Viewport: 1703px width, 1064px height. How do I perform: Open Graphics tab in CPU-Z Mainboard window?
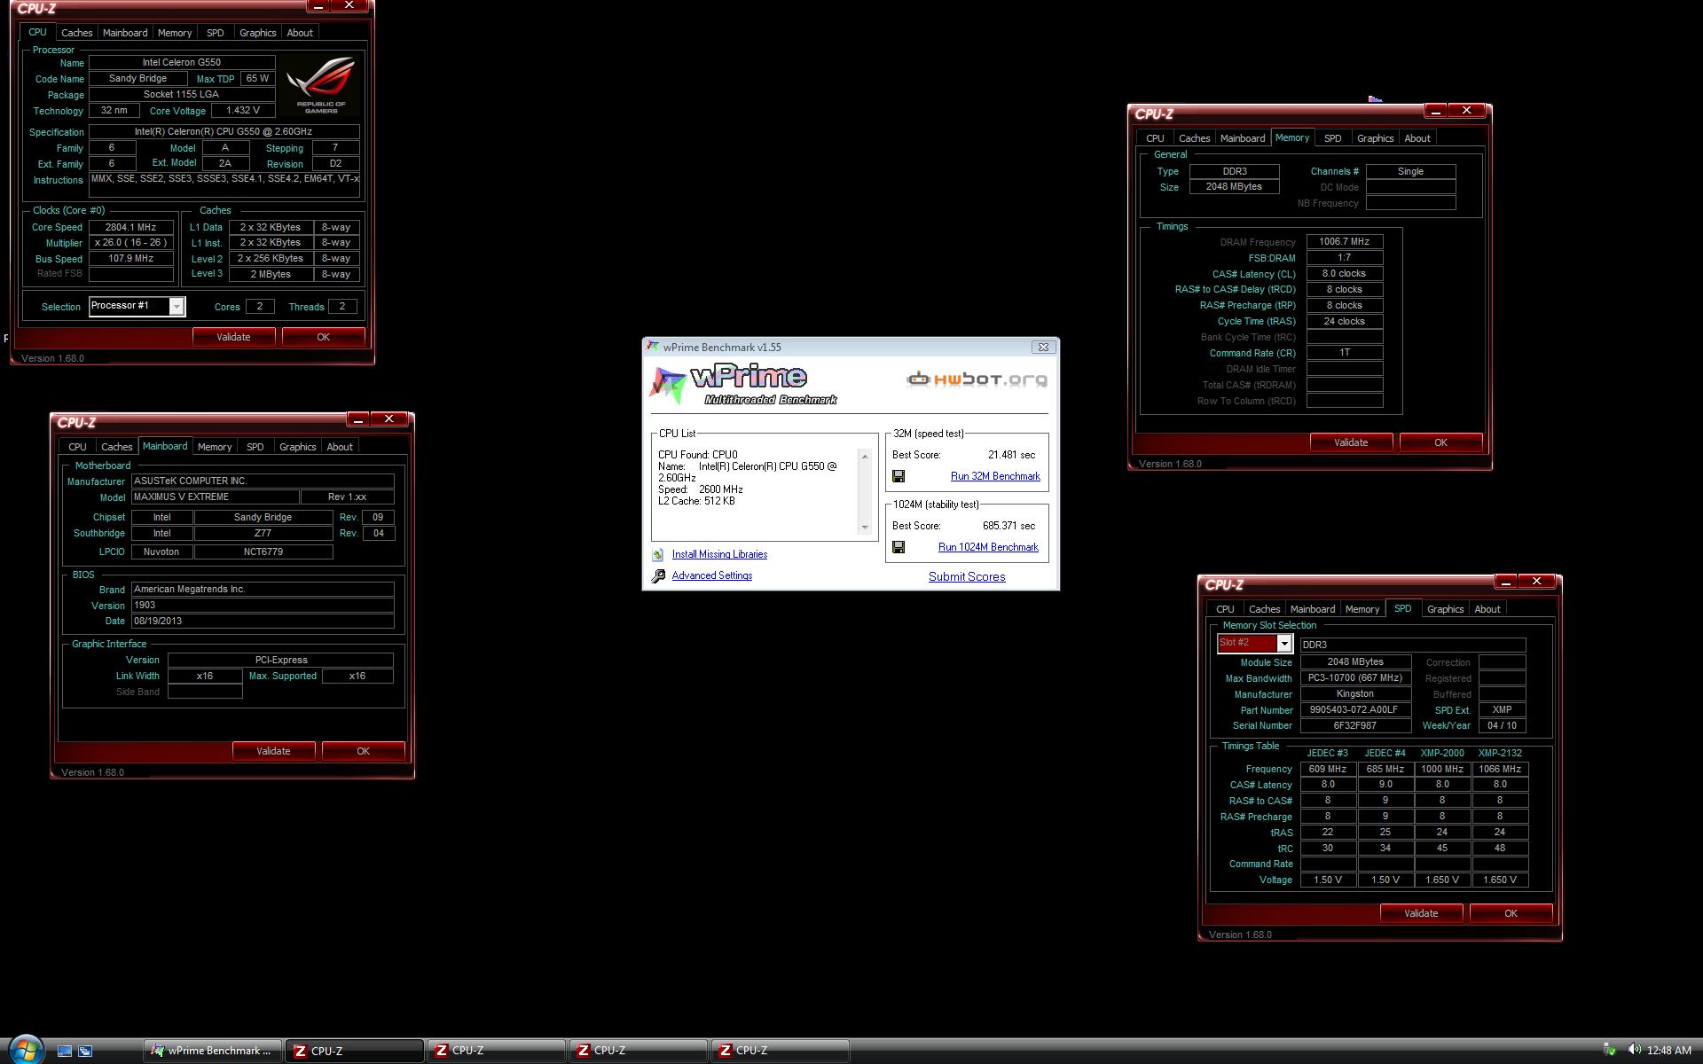pos(297,447)
